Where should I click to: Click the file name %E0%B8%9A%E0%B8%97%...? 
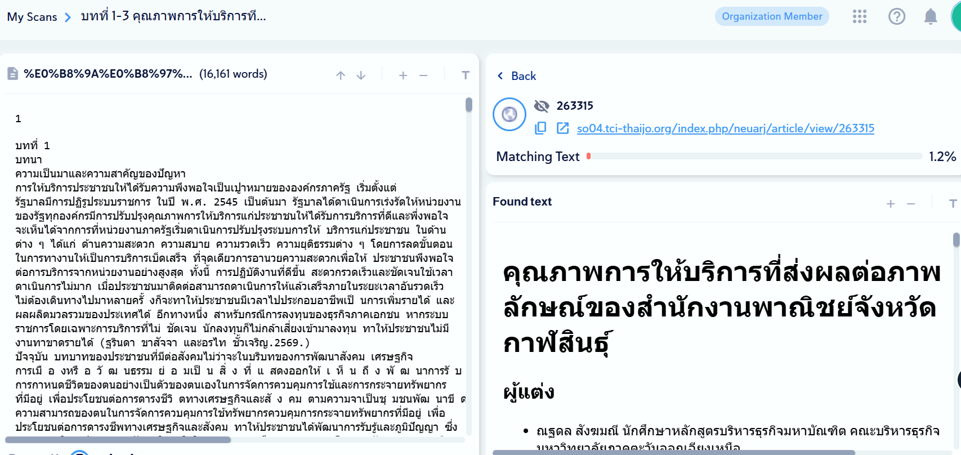(108, 74)
